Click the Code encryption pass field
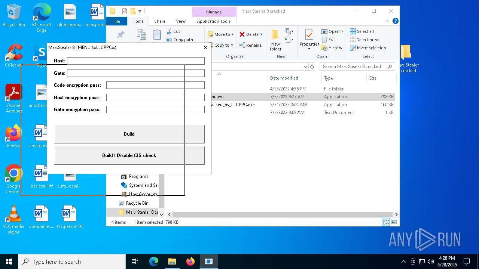 click(x=155, y=85)
